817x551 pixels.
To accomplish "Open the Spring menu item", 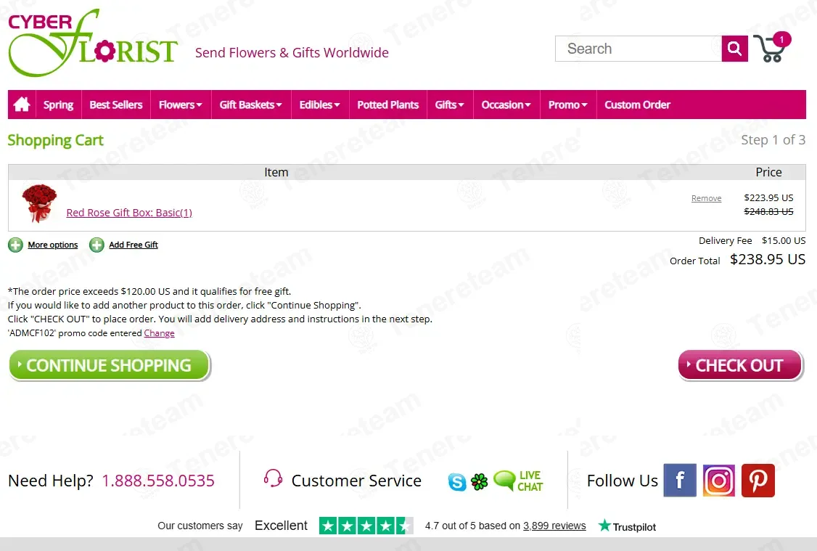I will 58,105.
